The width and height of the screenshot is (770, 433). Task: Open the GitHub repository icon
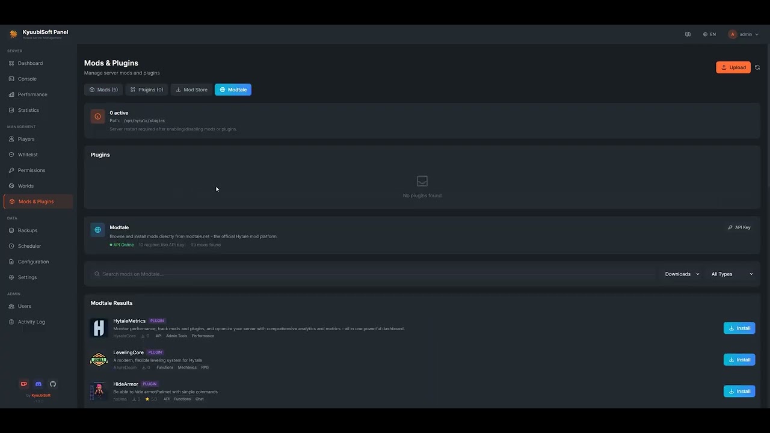click(x=53, y=384)
